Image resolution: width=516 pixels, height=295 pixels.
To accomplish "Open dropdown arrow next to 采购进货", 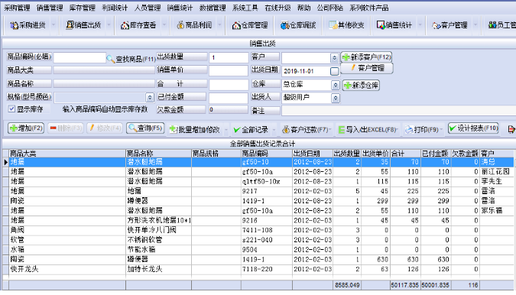I will (x=54, y=25).
